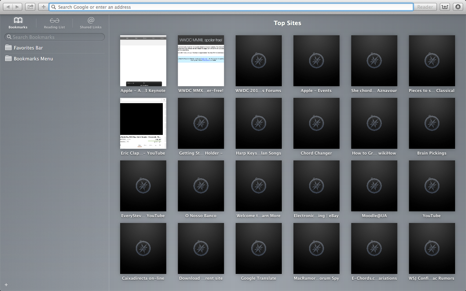The height and width of the screenshot is (291, 466).
Task: Open the Downloads toolbar button
Action: (x=458, y=7)
